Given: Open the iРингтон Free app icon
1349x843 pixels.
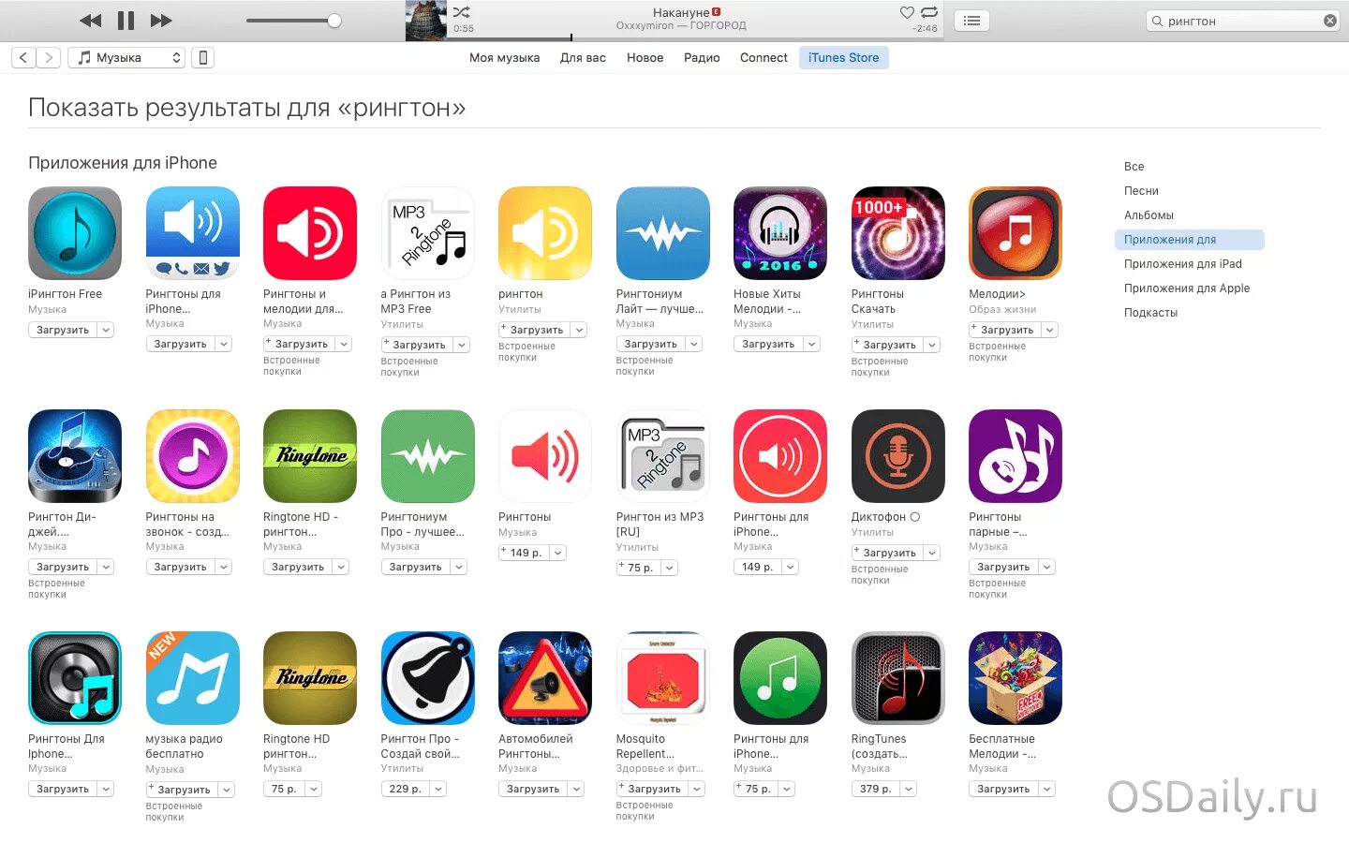Looking at the screenshot, I should tap(75, 233).
